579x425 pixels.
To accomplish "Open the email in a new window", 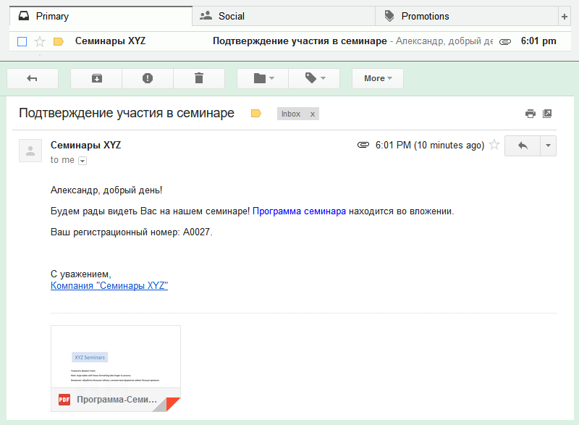I will [547, 114].
